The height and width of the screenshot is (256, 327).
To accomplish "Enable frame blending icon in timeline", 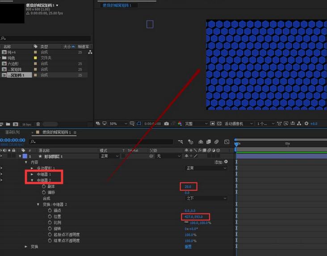I will 209,142.
